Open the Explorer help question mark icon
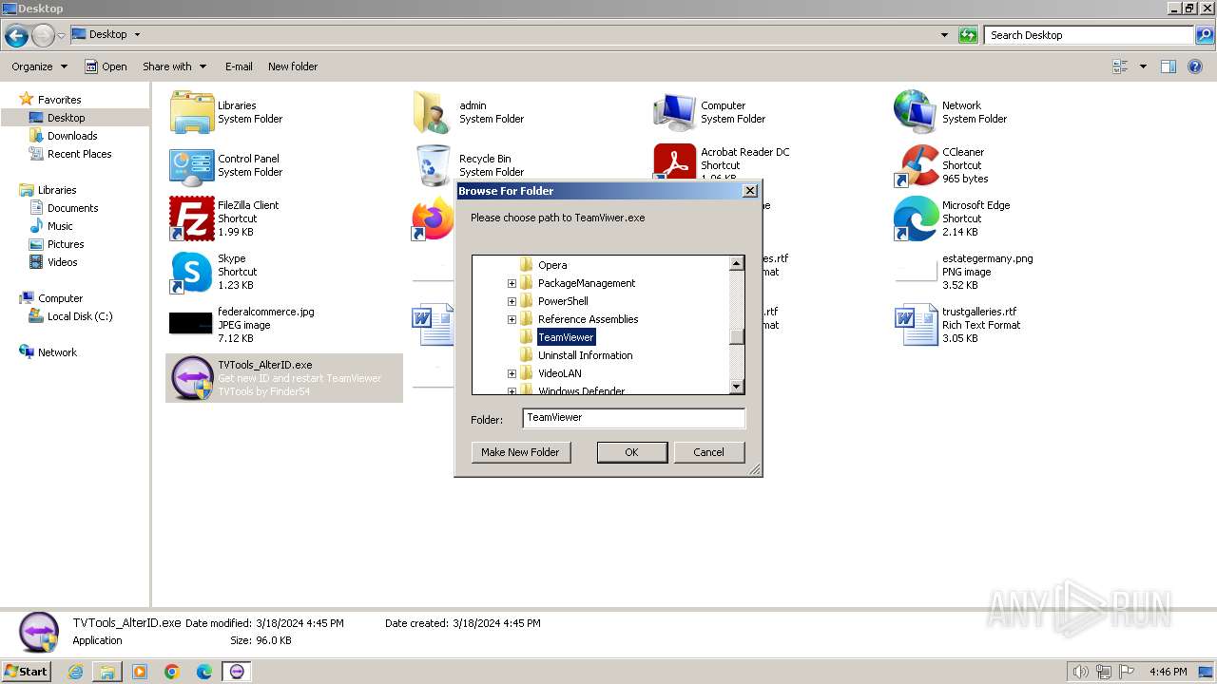The width and height of the screenshot is (1217, 684). [1197, 66]
